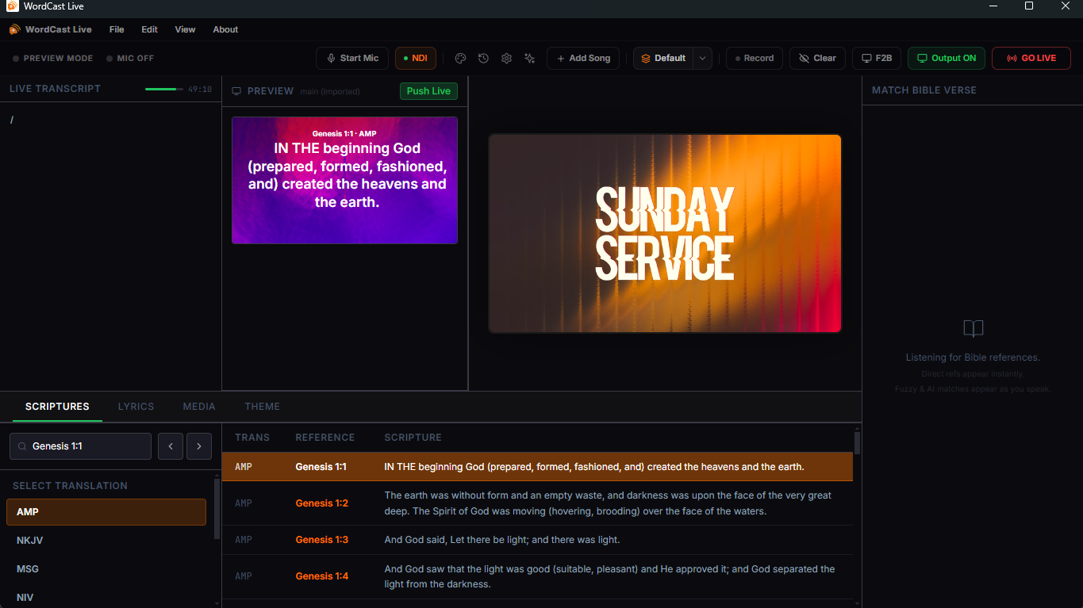
Task: Start the microphone
Action: coord(352,58)
